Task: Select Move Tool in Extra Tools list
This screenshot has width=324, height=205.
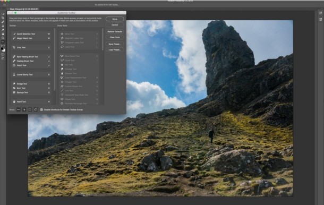Action: 79,34
